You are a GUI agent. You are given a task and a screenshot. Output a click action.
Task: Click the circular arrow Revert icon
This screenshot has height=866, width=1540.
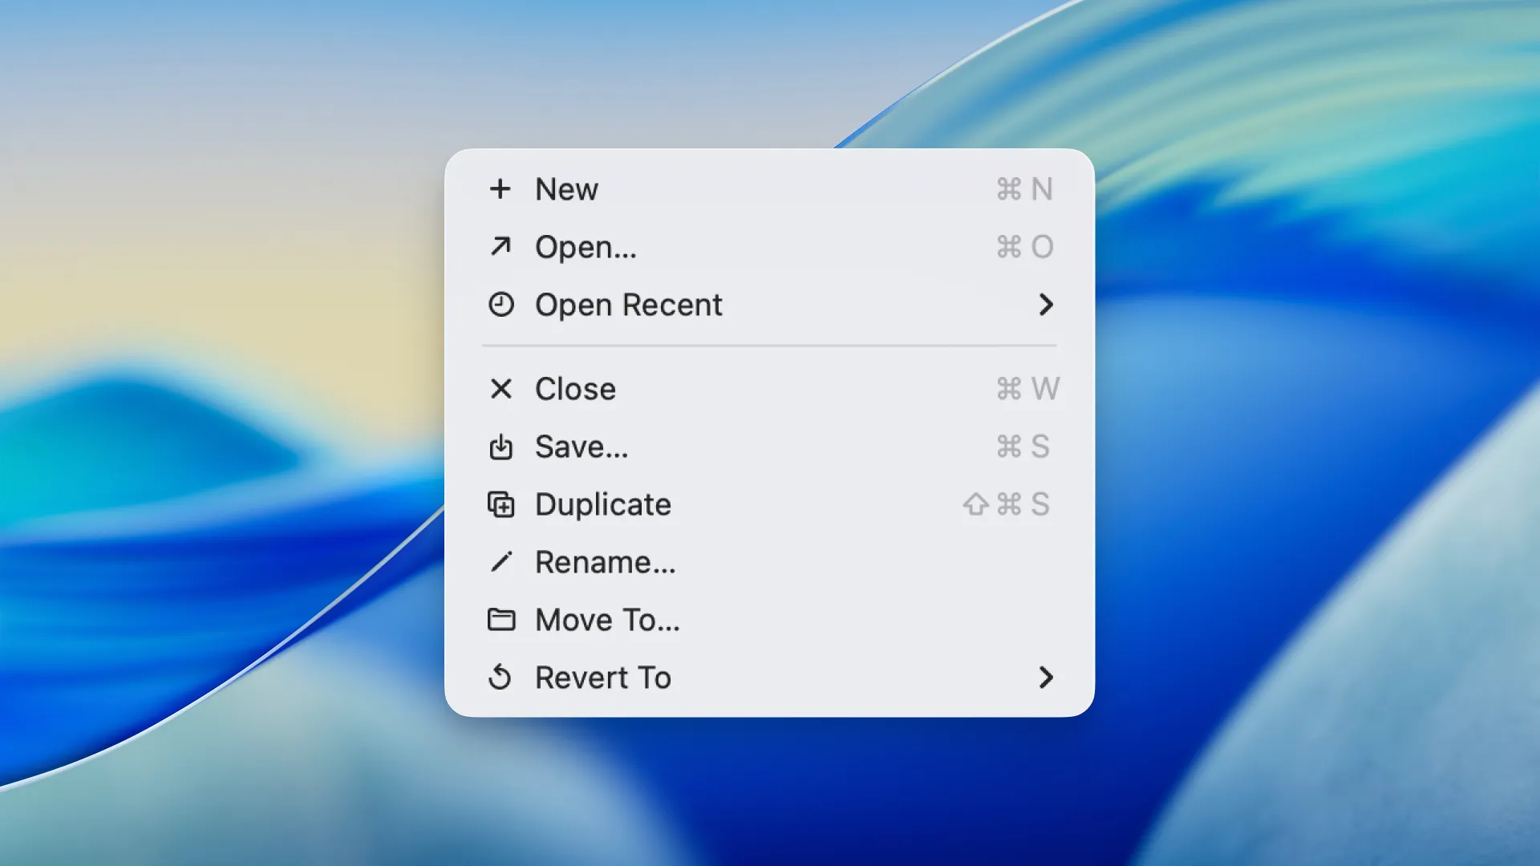tap(500, 678)
